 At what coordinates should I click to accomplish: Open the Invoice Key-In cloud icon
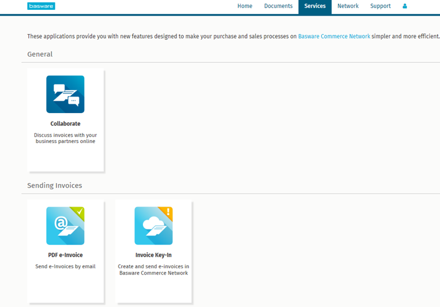[x=153, y=226]
